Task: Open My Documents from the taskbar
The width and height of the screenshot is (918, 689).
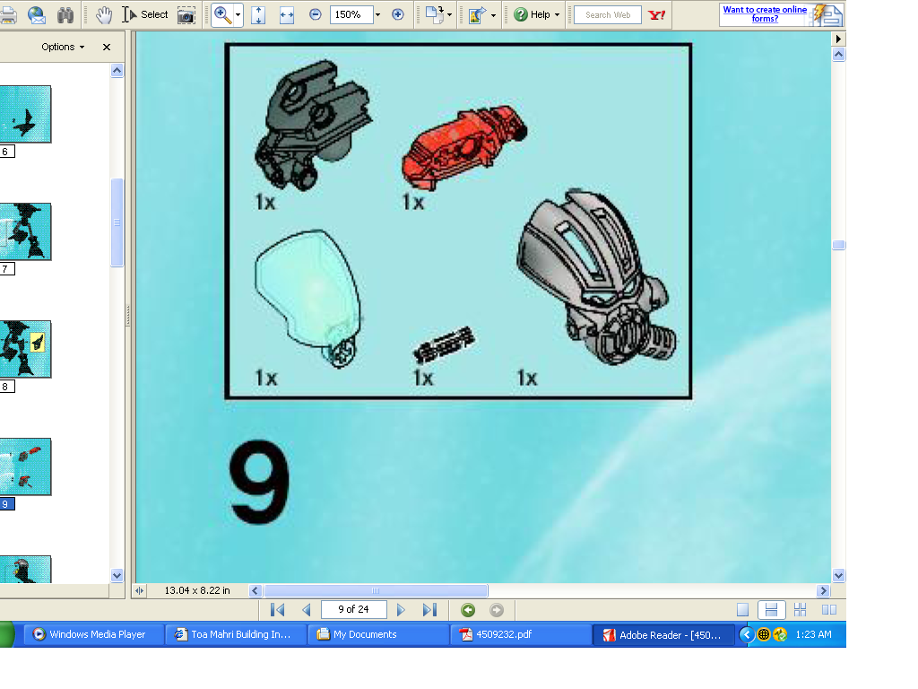Action: (x=377, y=634)
